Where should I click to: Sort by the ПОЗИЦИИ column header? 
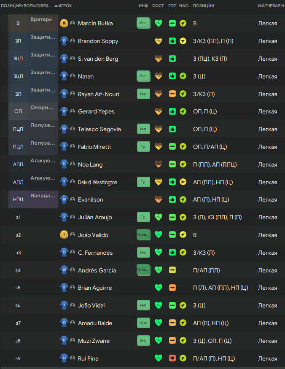(x=204, y=6)
